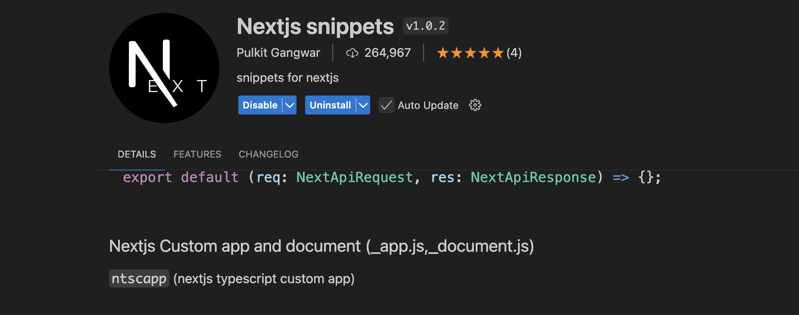Image resolution: width=799 pixels, height=315 pixels.
Task: Click the Nextjs snippets extension logo
Action: 164,68
